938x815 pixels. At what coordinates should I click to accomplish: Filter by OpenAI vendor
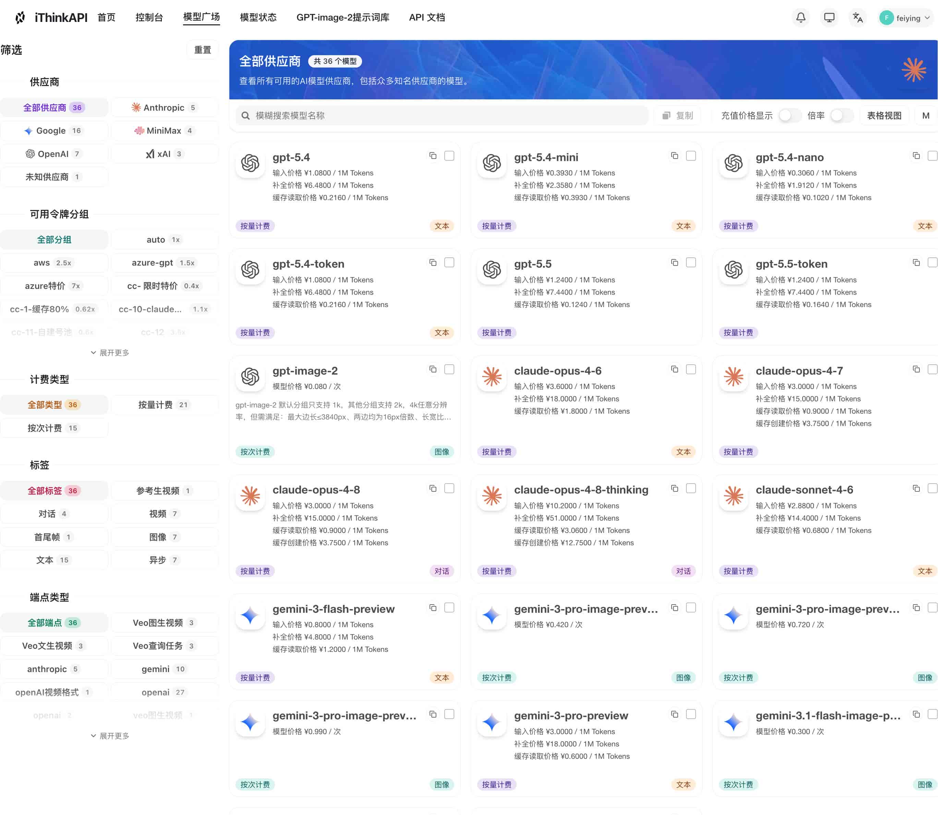tap(54, 154)
